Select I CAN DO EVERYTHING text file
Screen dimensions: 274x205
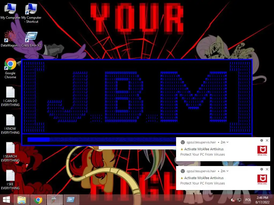[10, 96]
